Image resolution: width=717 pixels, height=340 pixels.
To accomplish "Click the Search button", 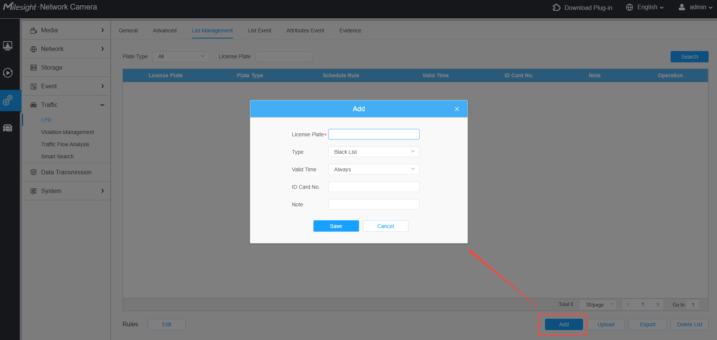I will (x=690, y=57).
